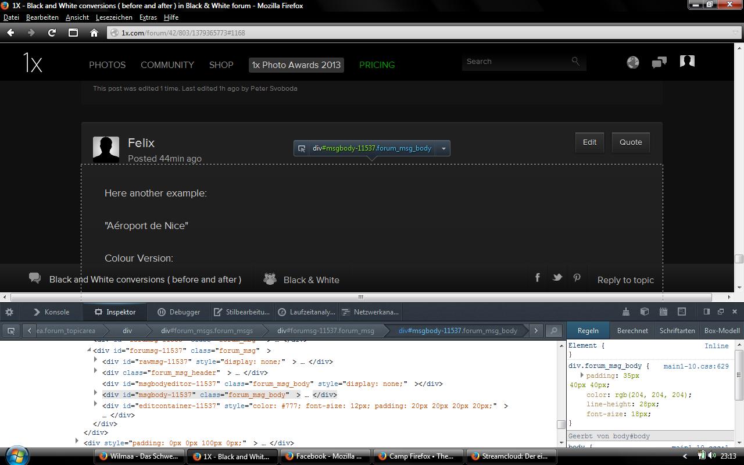Collapse the forumsg-11537 div node

click(89, 350)
